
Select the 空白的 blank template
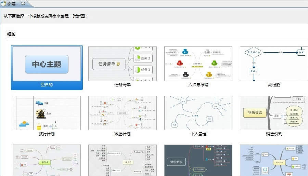(x=47, y=68)
